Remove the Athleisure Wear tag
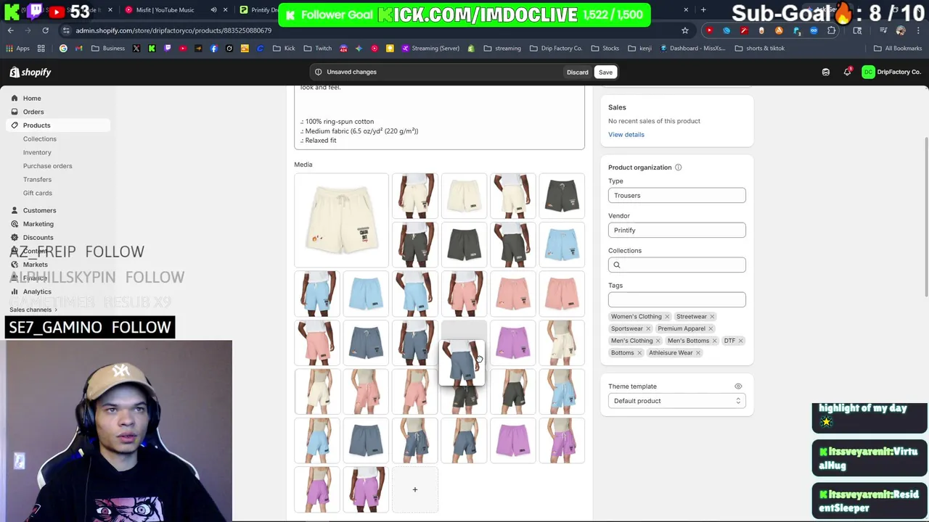This screenshot has height=522, width=929. tap(698, 353)
